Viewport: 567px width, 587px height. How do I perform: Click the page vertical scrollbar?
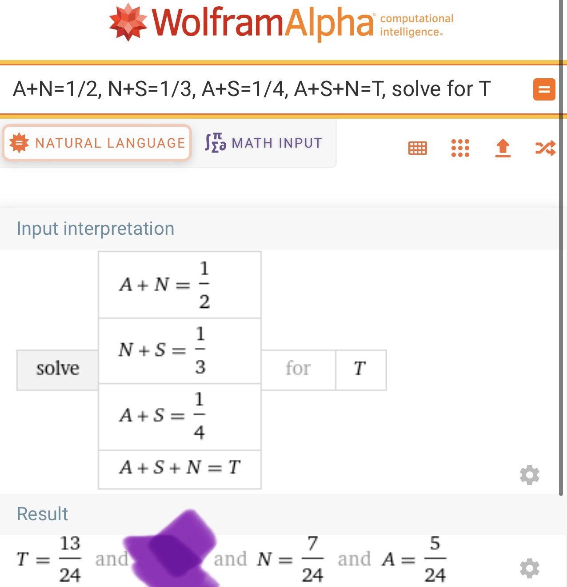coord(562,249)
